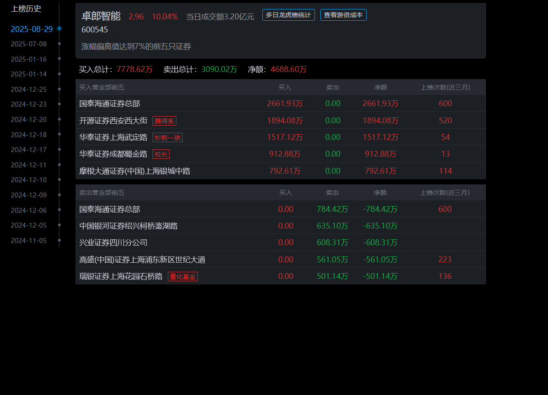Click the listing count 520

(x=445, y=121)
